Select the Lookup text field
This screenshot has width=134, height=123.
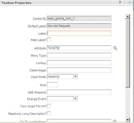point(79,63)
